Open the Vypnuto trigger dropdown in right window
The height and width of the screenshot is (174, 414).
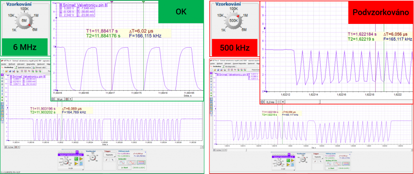tap(317, 156)
